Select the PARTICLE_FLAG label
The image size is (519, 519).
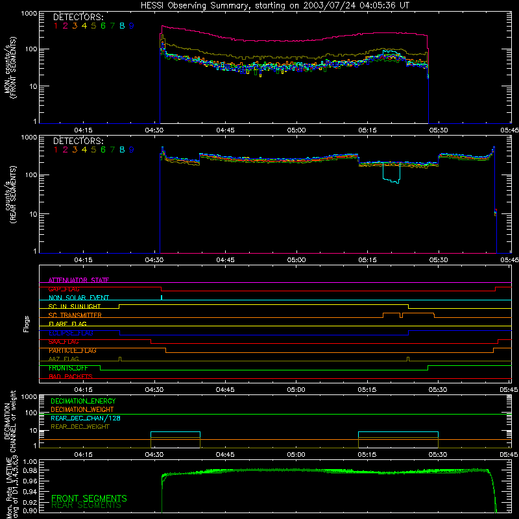pos(73,350)
